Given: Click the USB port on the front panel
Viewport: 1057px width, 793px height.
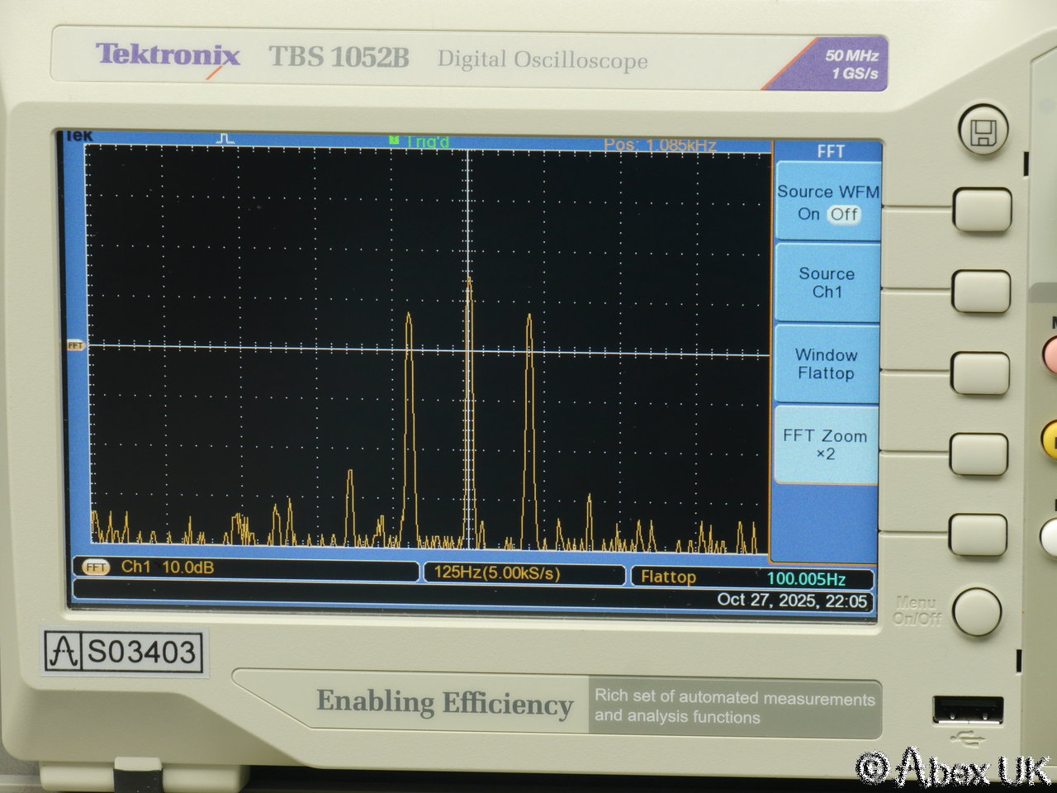Looking at the screenshot, I should coord(968,710).
